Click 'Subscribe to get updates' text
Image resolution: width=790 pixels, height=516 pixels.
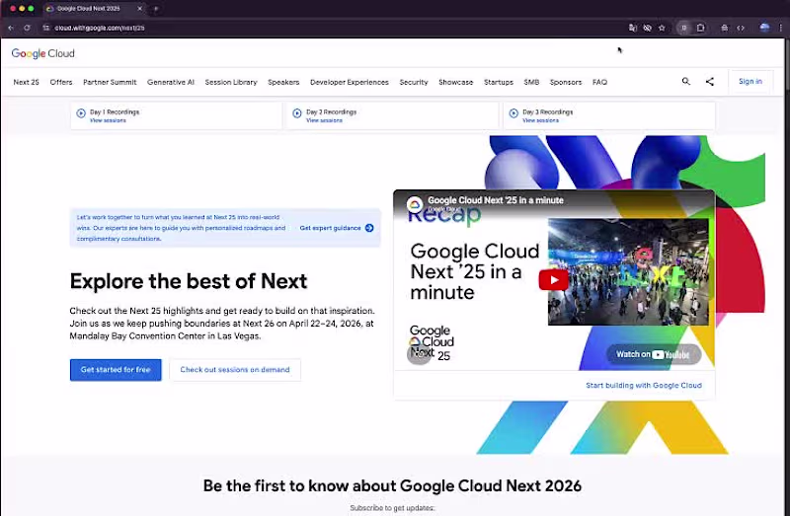tap(392, 508)
